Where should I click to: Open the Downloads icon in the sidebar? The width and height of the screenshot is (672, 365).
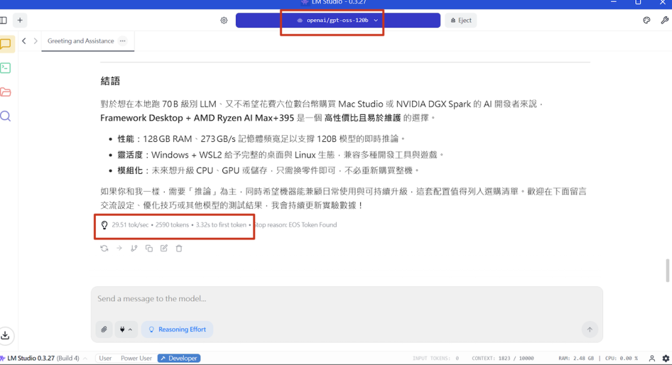[5, 335]
